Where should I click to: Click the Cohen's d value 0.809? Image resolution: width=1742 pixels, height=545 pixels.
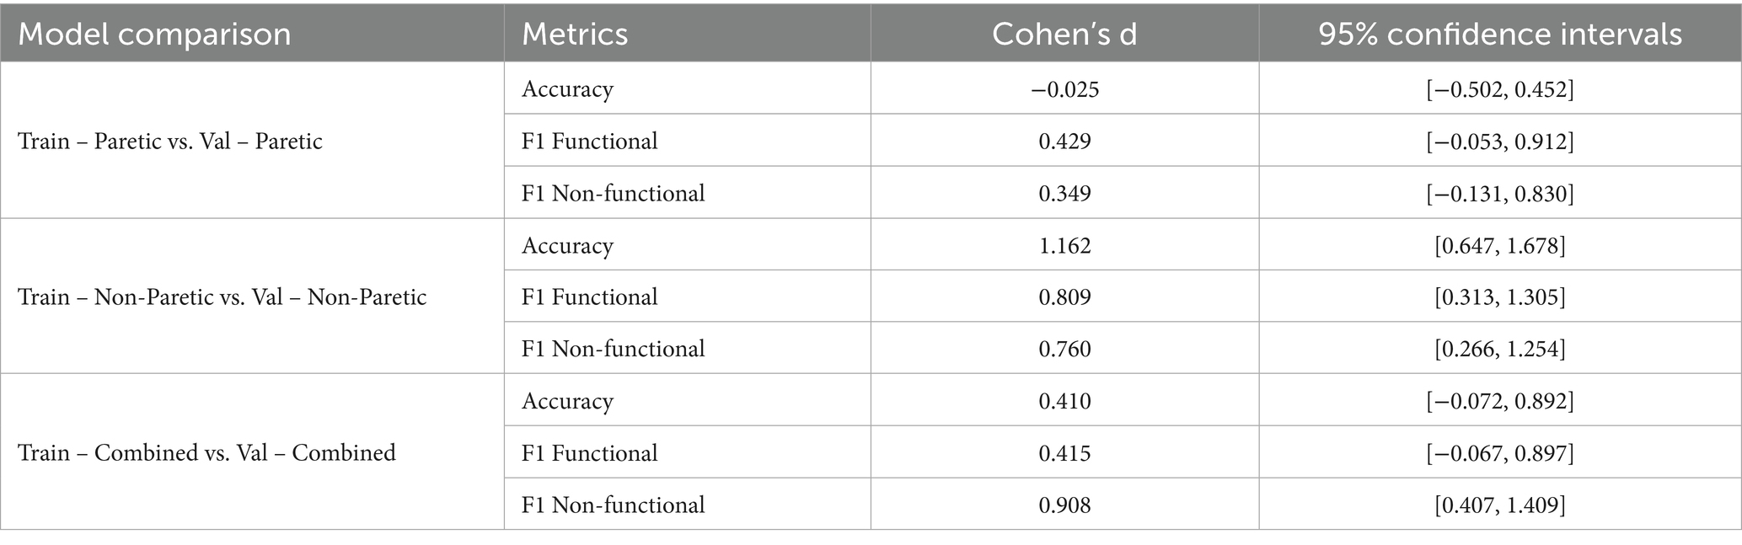tap(1064, 297)
